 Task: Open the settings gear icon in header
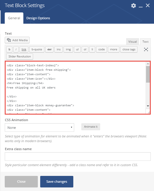click(x=134, y=6)
